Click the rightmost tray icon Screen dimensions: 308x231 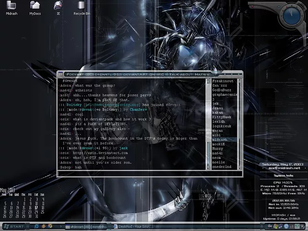coord(302,226)
